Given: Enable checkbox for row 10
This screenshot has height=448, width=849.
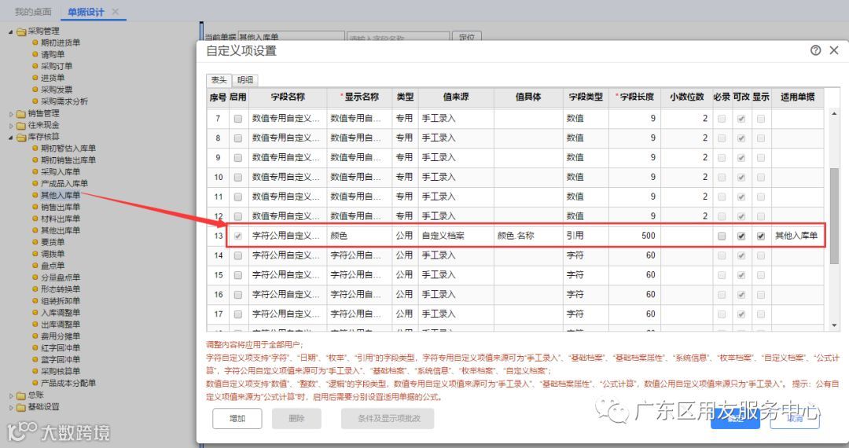Looking at the screenshot, I should point(237,178).
